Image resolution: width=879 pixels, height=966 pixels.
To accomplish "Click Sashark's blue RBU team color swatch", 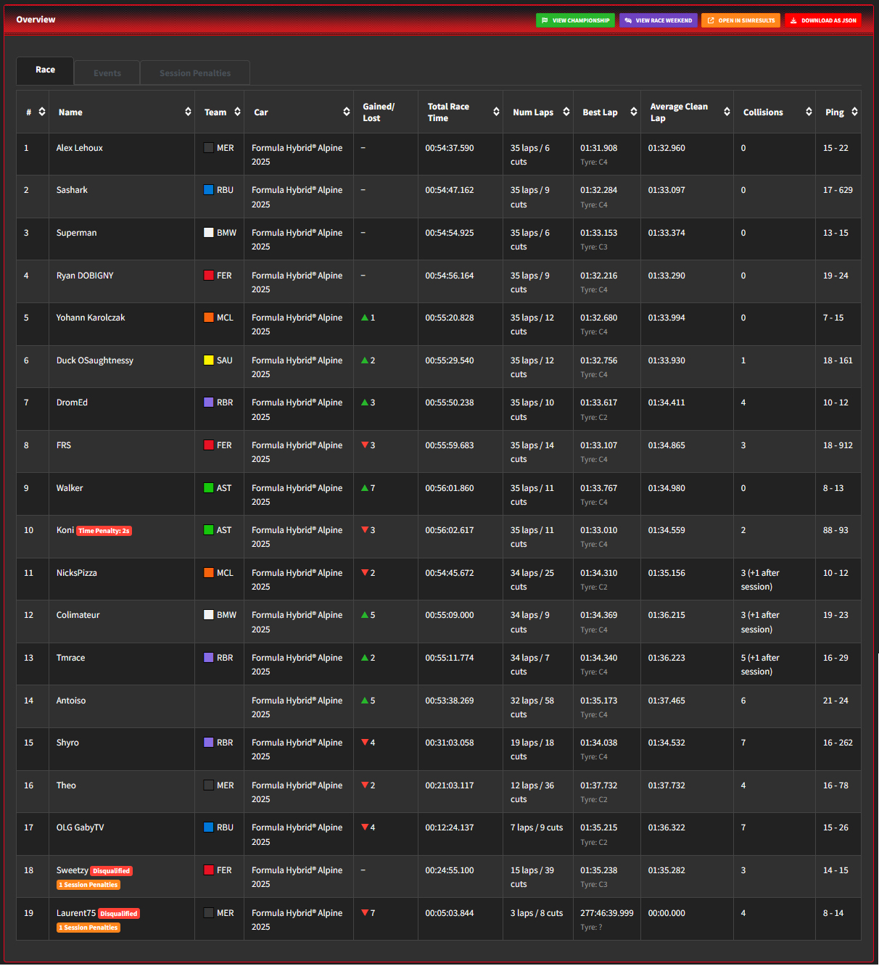I will 209,190.
